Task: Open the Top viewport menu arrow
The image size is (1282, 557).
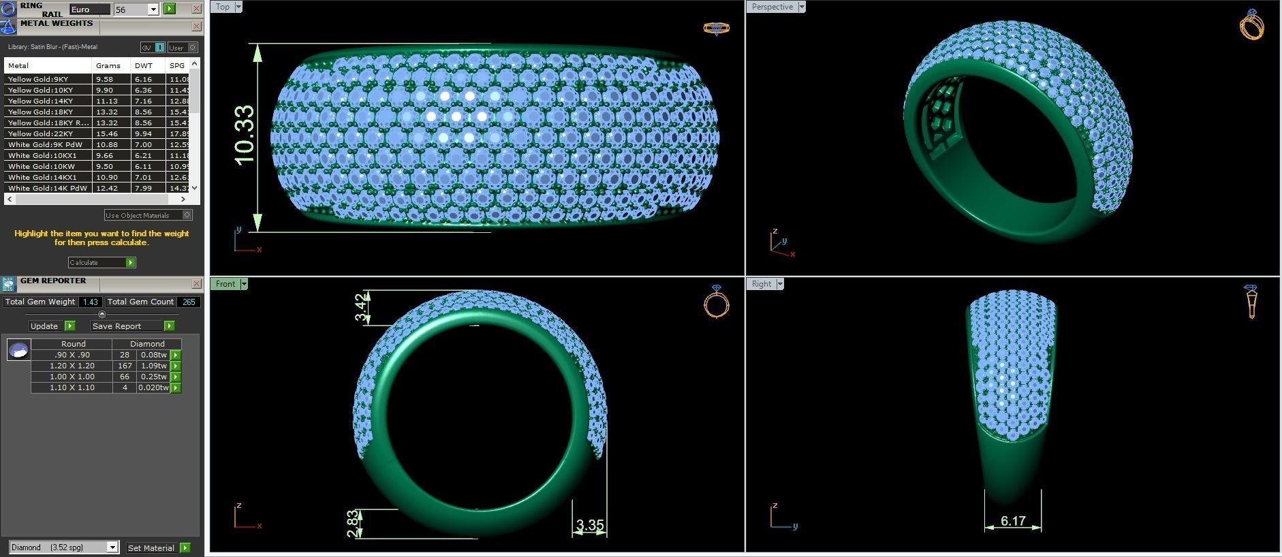Action: pyautogui.click(x=238, y=7)
